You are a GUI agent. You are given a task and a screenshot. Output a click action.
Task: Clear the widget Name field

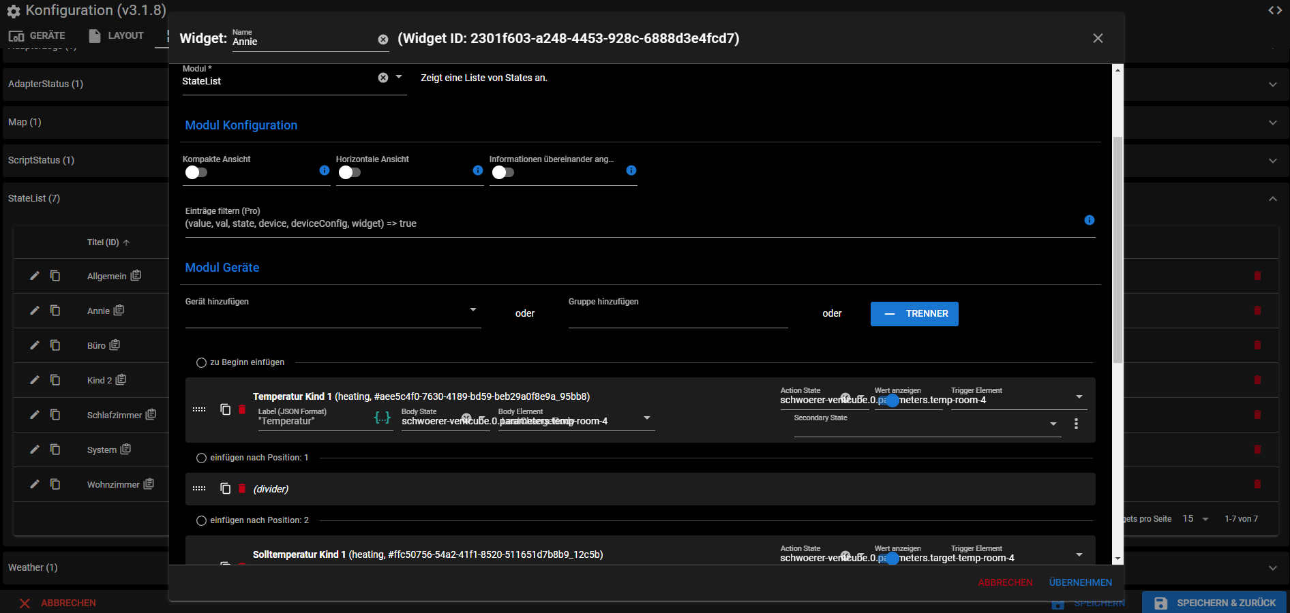tap(383, 40)
